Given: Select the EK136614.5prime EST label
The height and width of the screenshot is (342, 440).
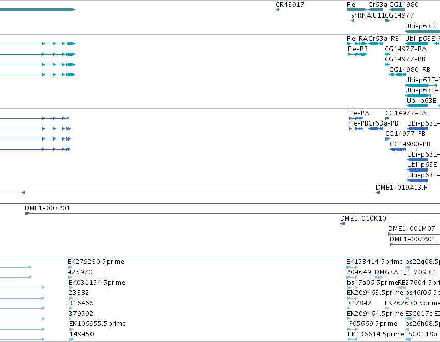Looking at the screenshot, I should (376, 334).
